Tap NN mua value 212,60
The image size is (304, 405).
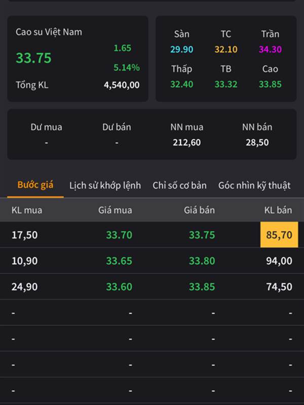click(x=186, y=142)
